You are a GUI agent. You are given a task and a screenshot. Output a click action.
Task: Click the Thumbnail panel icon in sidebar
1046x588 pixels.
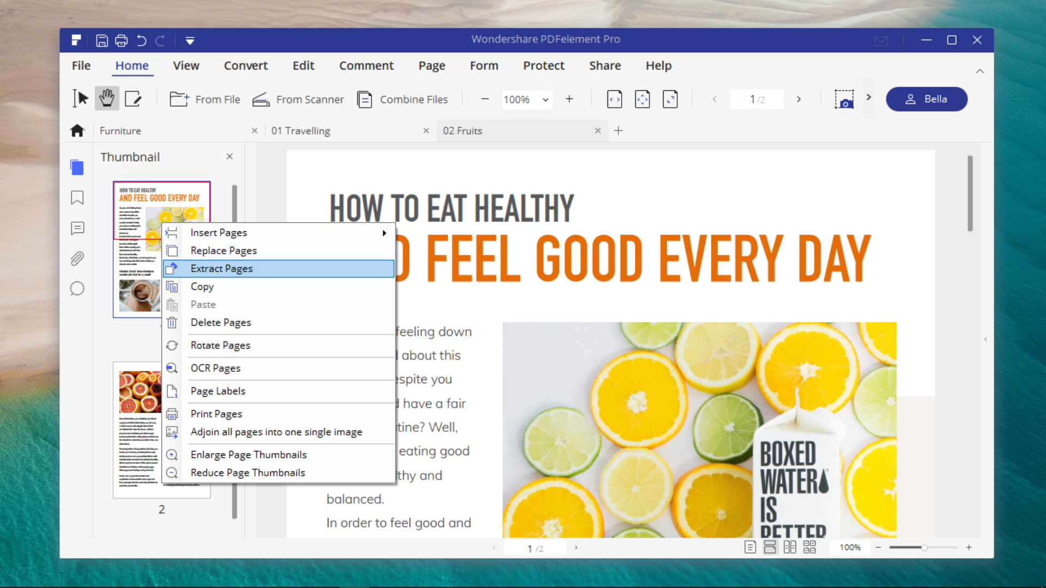[x=77, y=167]
